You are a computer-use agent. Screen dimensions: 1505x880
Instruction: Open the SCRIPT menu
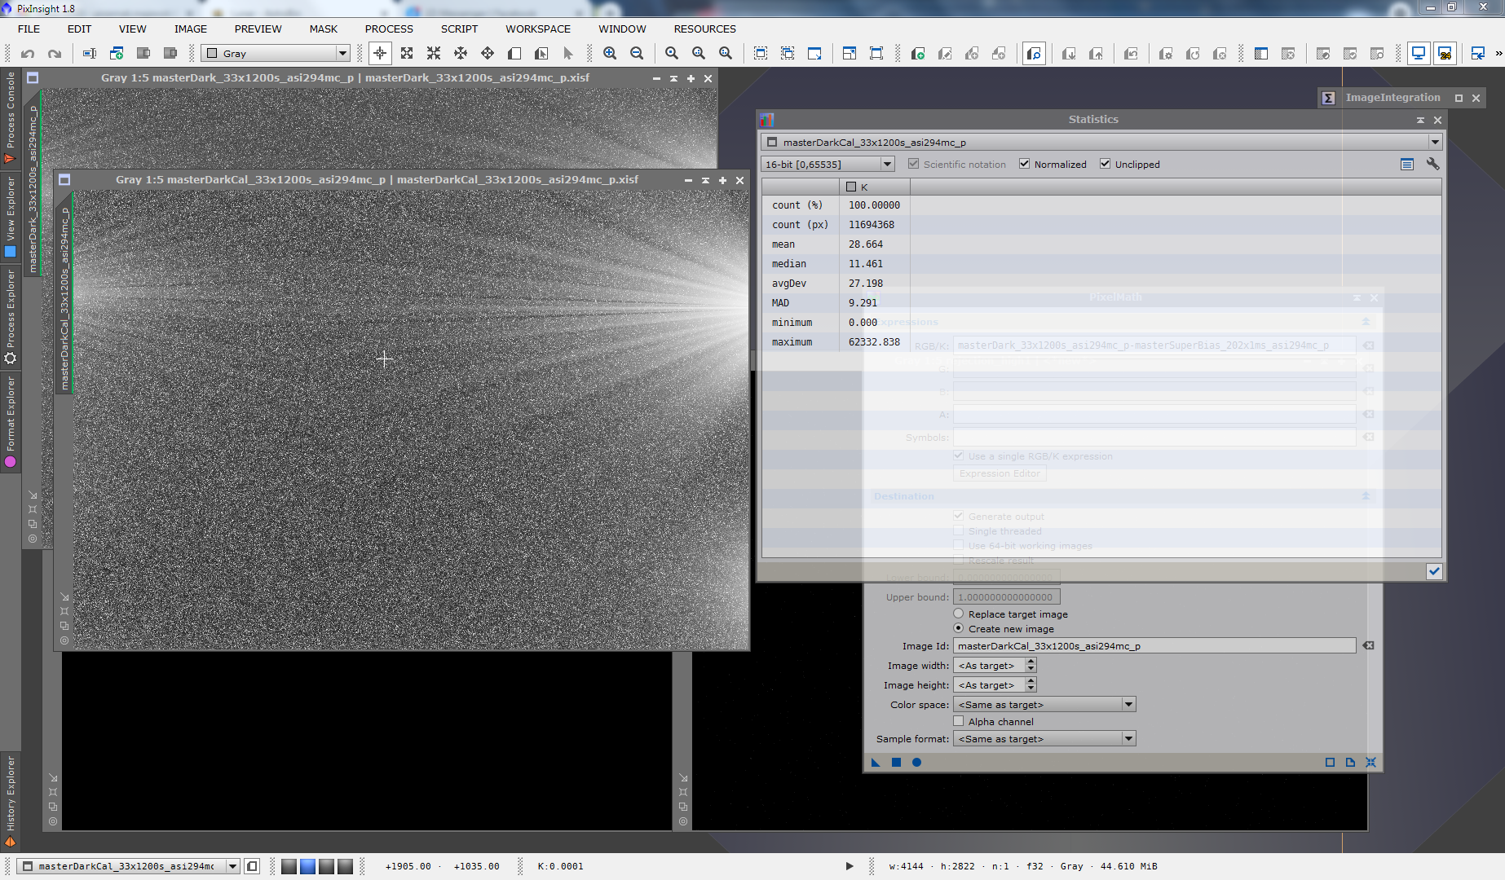click(459, 29)
